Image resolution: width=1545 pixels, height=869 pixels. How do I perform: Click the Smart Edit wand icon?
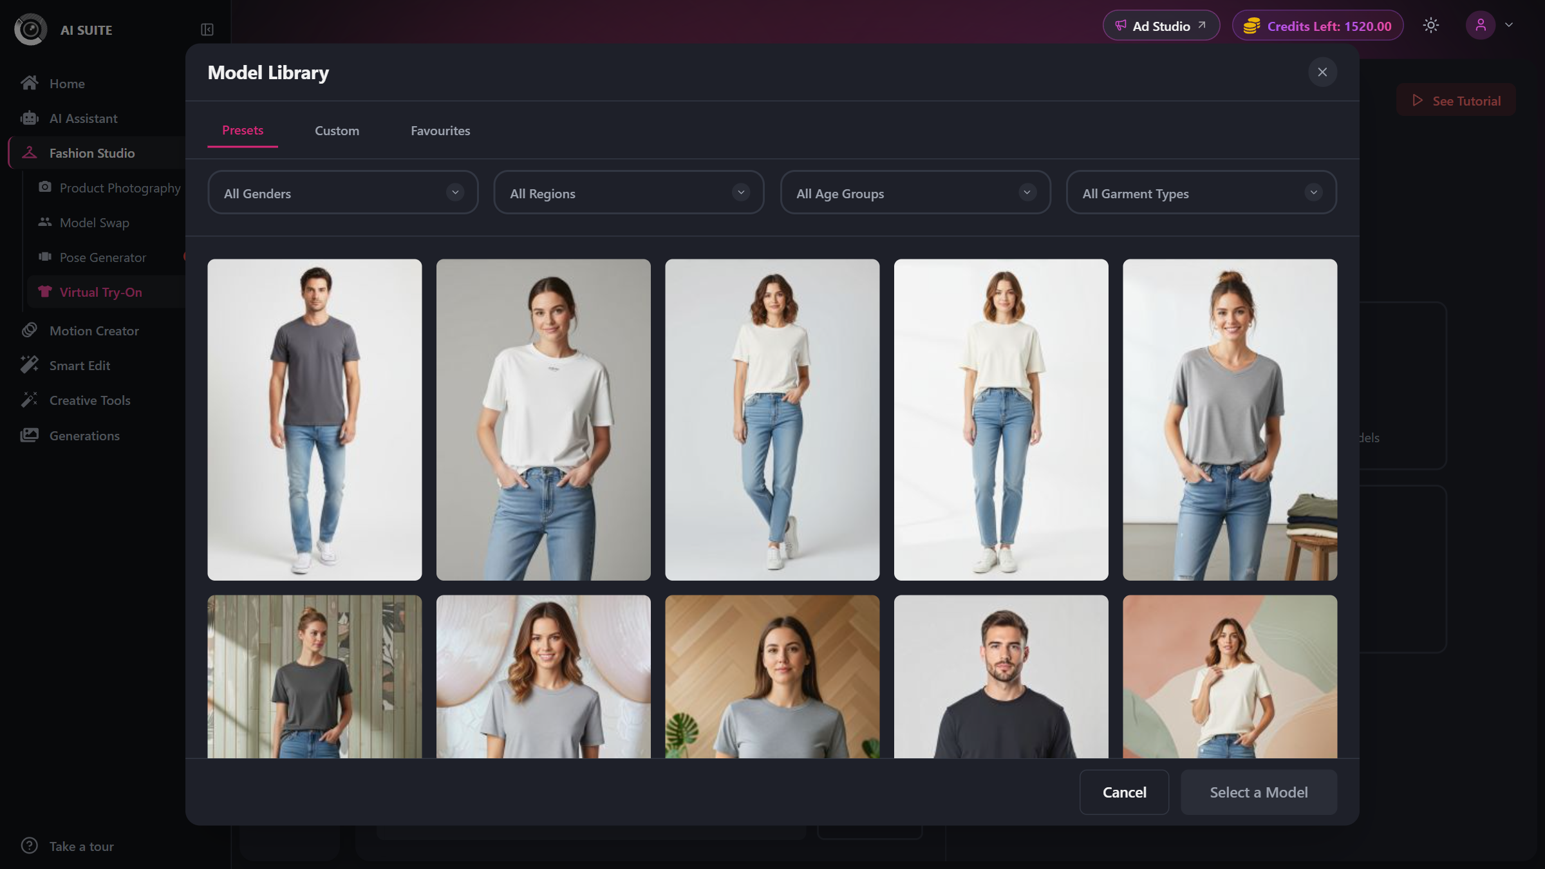29,365
